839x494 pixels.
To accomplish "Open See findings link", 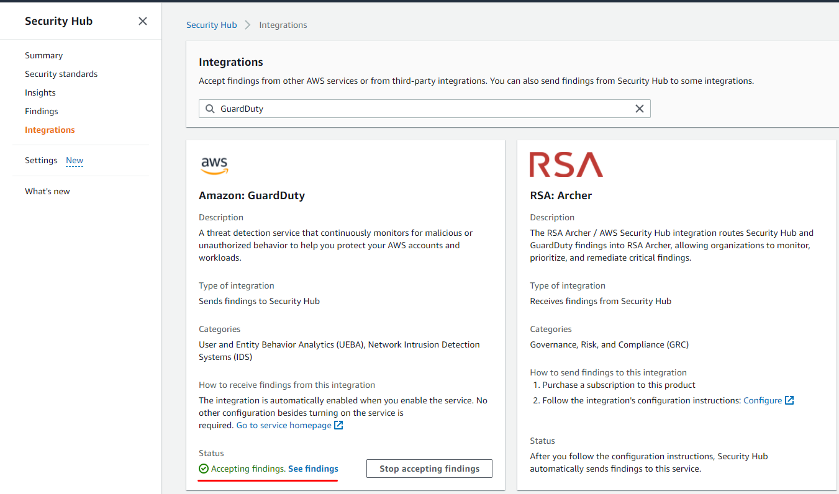I will click(x=313, y=469).
